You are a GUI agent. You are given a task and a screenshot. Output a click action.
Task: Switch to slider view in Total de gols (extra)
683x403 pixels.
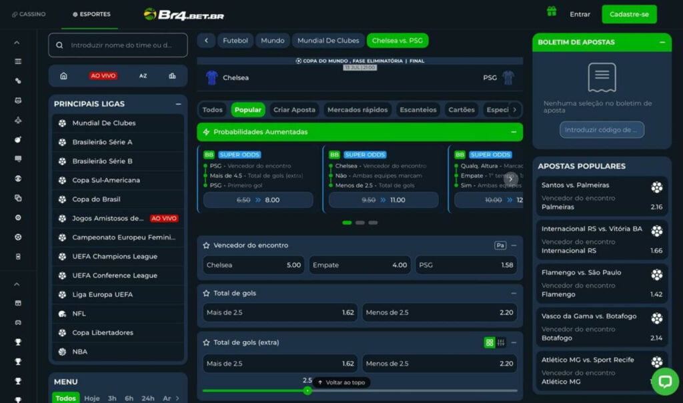coord(501,342)
